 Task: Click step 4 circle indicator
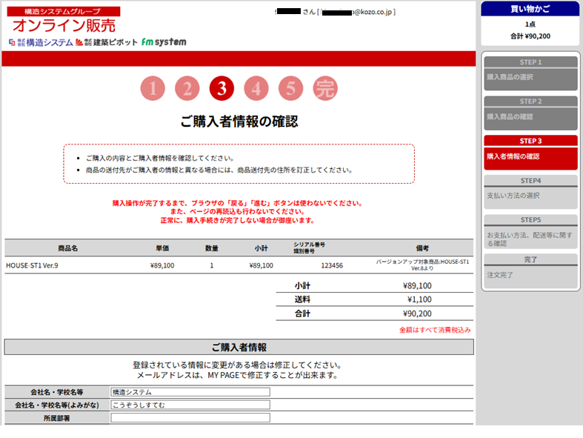tap(256, 89)
